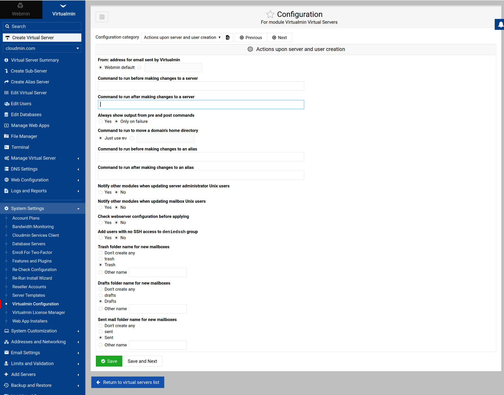Click the search-in-configuration magnifier icon
The height and width of the screenshot is (395, 504).
[x=228, y=37]
